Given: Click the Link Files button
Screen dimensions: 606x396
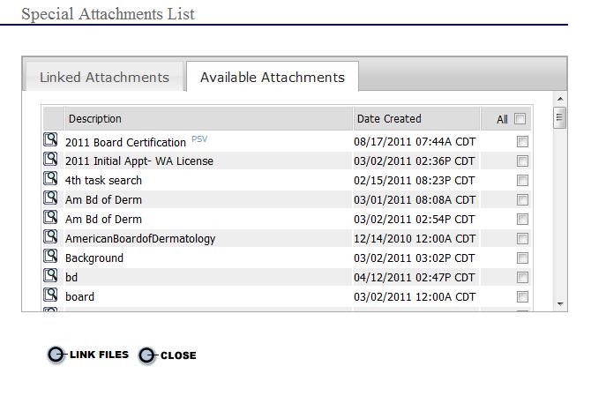Looking at the screenshot, I should (x=88, y=355).
